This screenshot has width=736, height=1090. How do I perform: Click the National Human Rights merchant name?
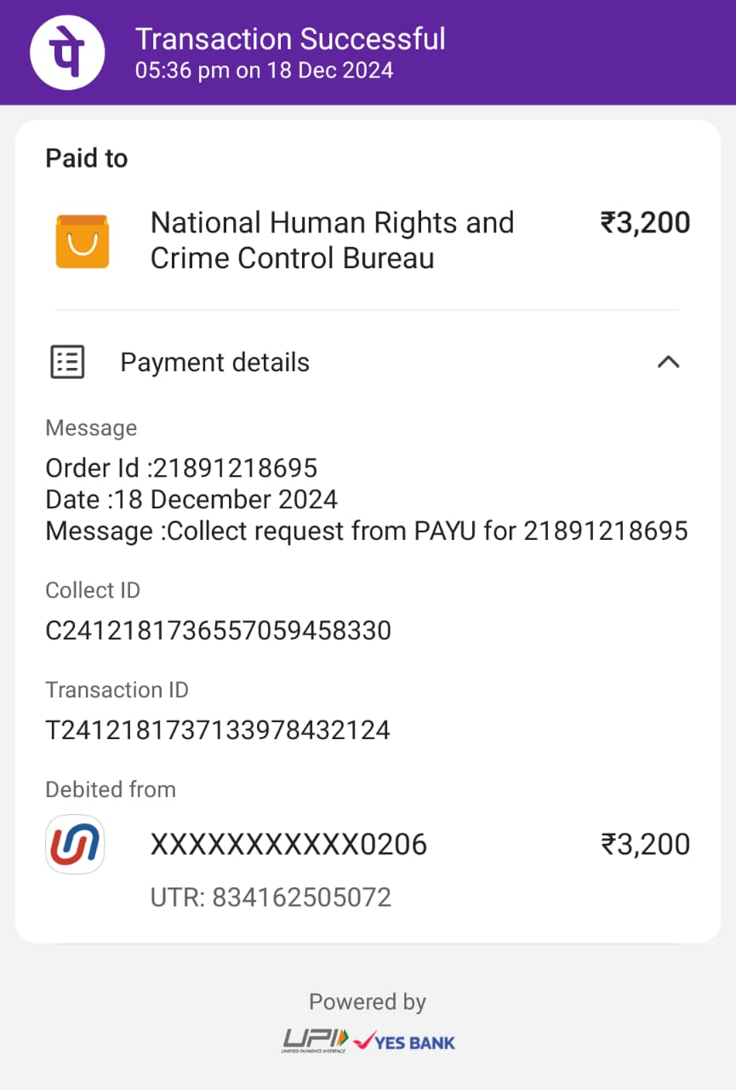click(x=332, y=240)
